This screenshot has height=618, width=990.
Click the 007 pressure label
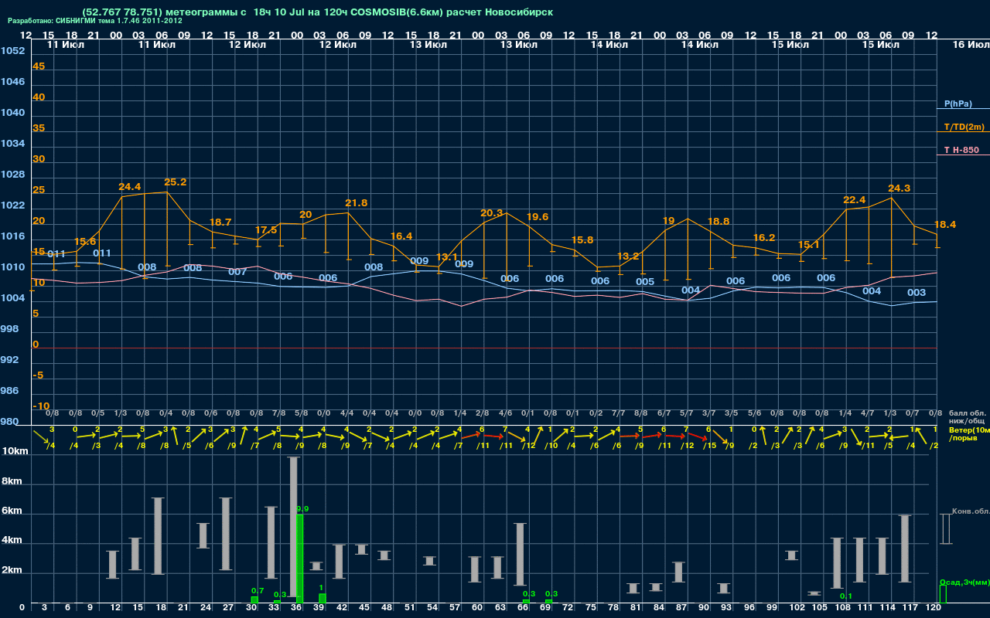pyautogui.click(x=237, y=272)
